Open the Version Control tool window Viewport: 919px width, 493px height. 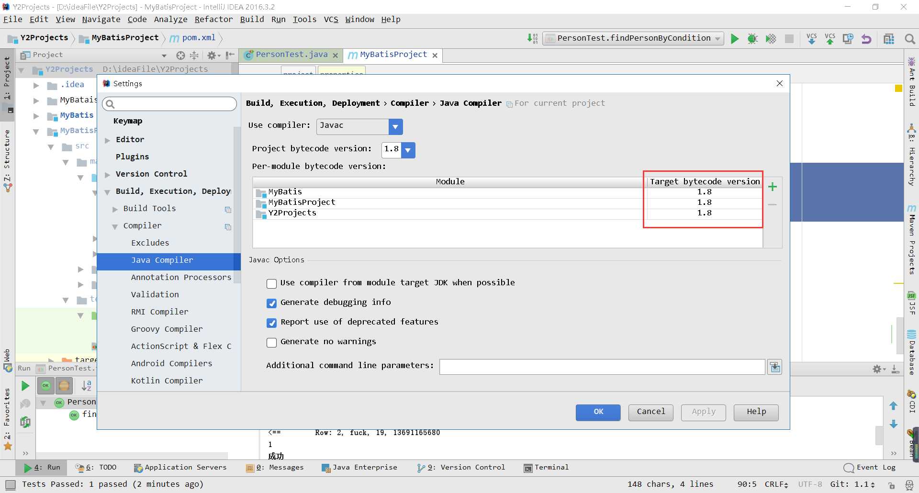461,468
